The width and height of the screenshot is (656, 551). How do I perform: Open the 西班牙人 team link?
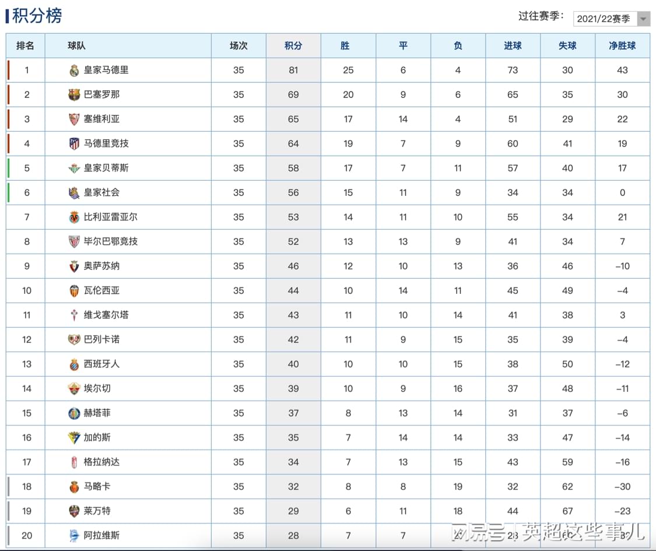pyautogui.click(x=101, y=364)
